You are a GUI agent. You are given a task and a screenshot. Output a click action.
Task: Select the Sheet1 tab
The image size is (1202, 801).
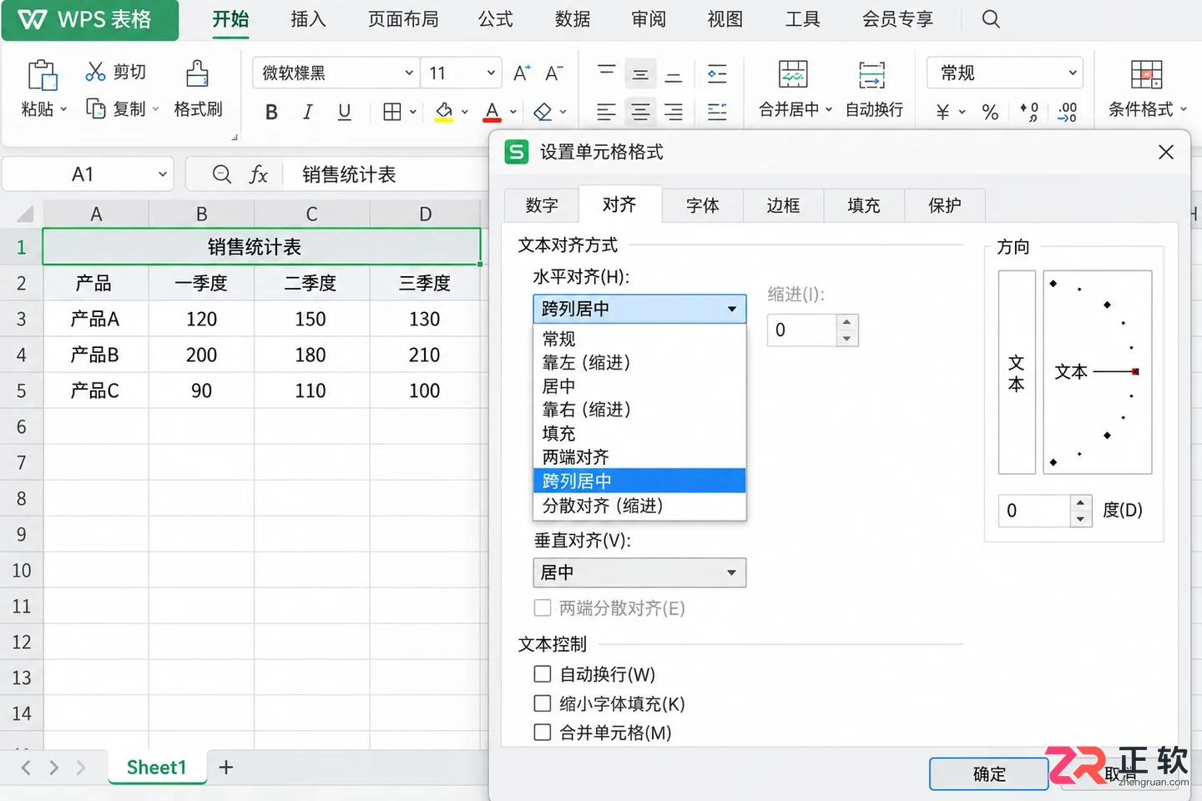pyautogui.click(x=157, y=767)
